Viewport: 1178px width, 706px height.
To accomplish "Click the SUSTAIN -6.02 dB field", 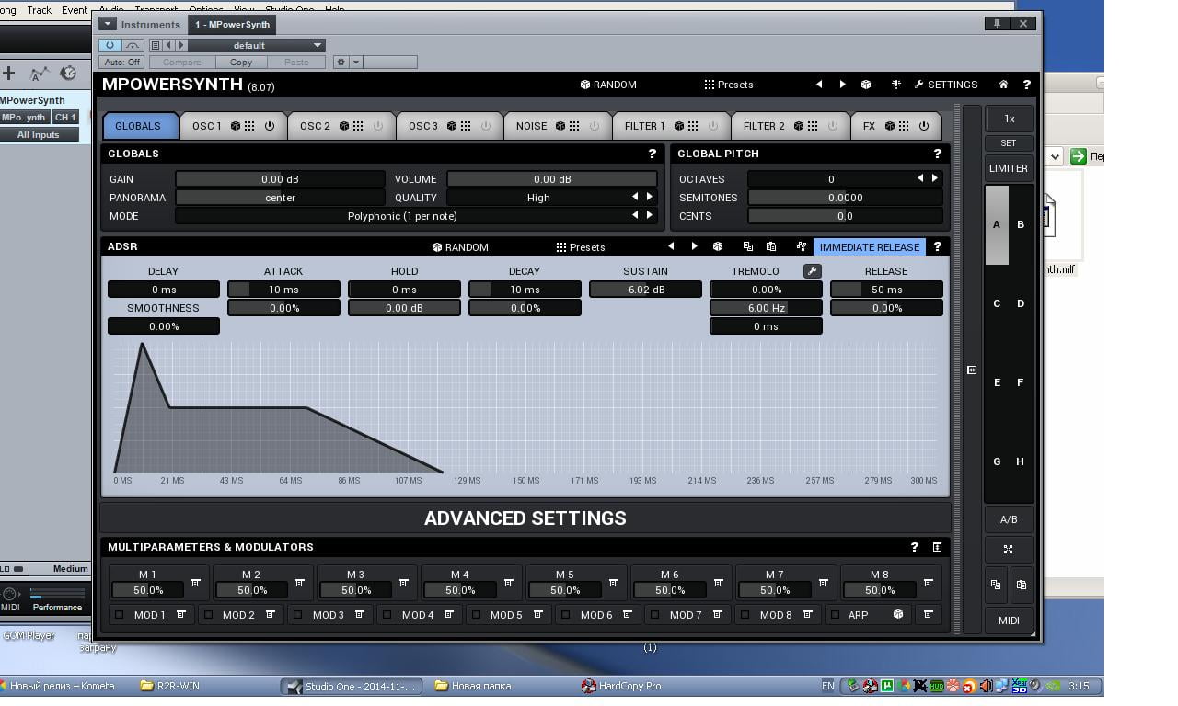I will pos(645,290).
